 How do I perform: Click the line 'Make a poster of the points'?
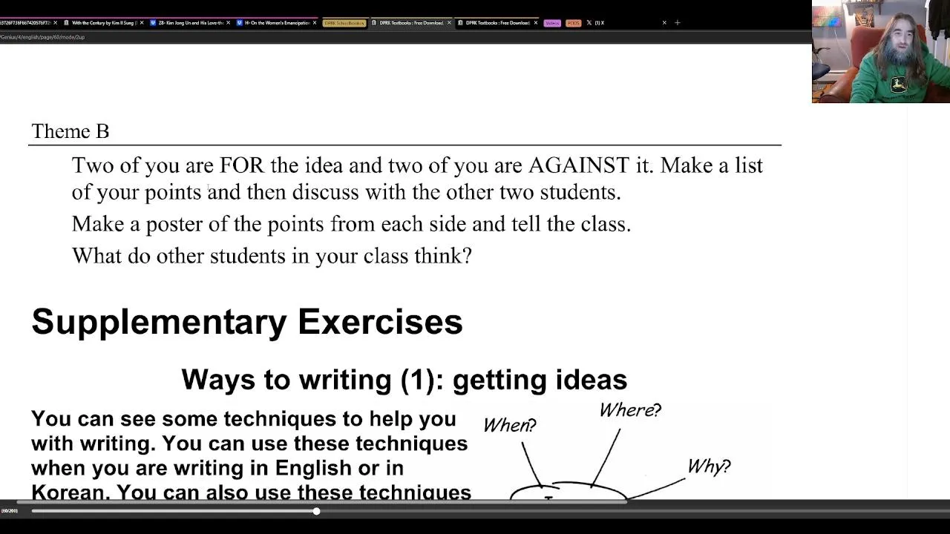(x=352, y=224)
